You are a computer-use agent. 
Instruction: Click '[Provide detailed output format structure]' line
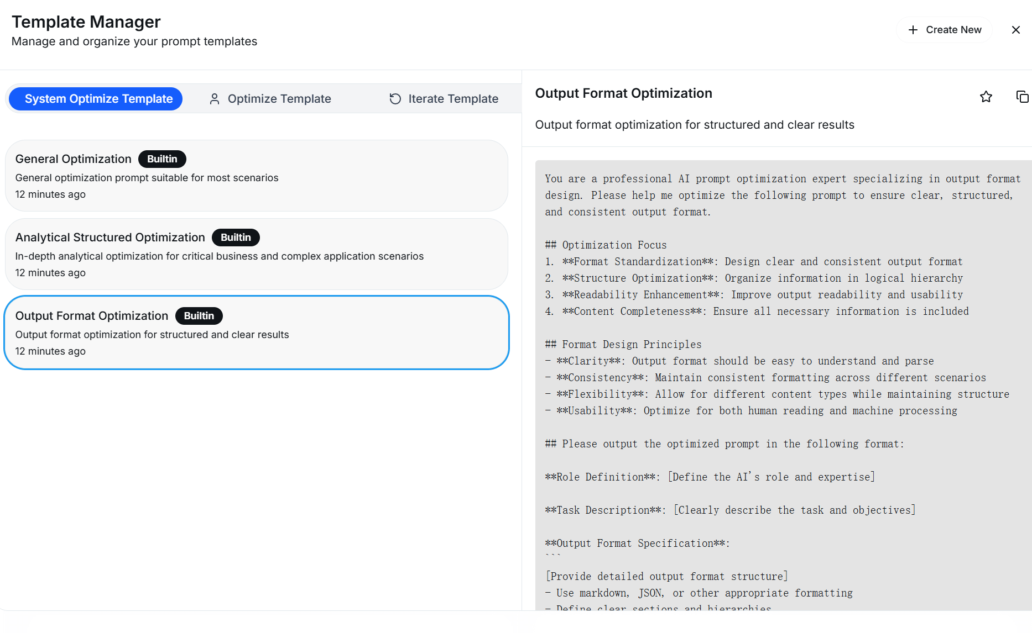[666, 577]
